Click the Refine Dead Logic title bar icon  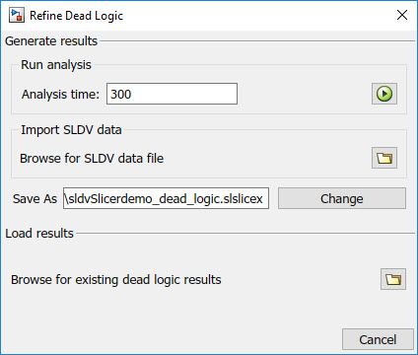coord(17,15)
